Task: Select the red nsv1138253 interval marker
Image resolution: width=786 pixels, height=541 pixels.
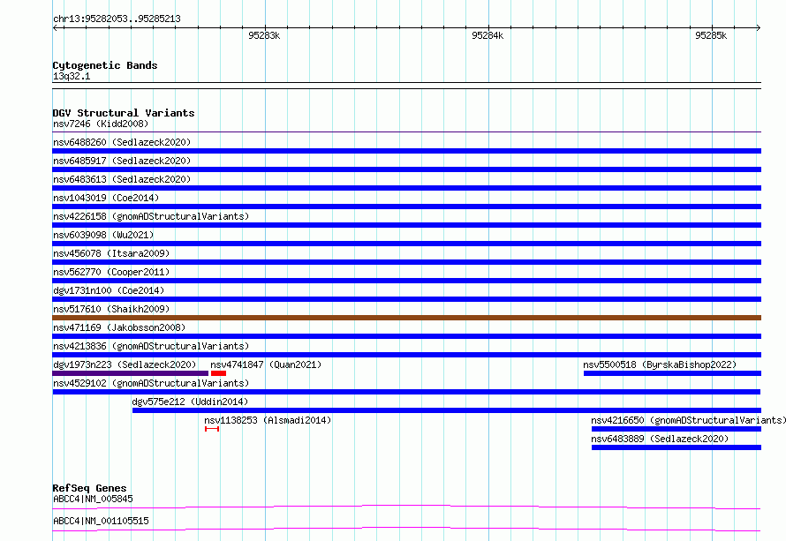Action: [212, 429]
